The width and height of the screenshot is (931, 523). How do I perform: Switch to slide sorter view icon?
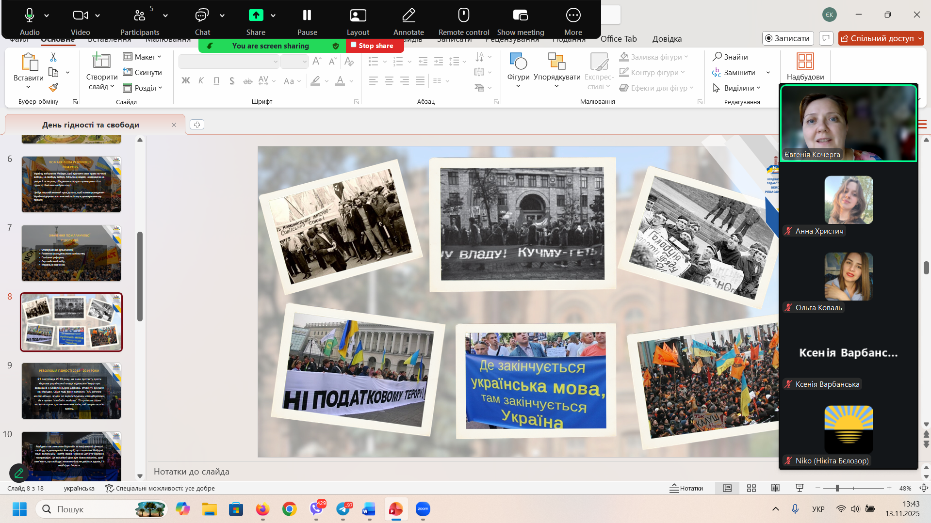pyautogui.click(x=751, y=488)
